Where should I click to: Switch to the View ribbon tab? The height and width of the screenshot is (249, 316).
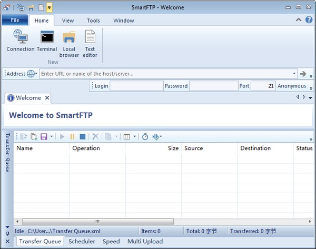point(68,21)
